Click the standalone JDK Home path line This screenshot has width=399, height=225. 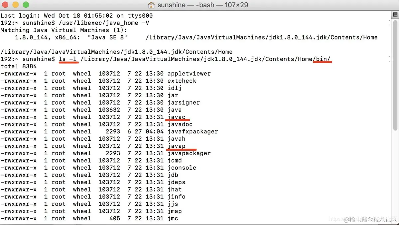[x=116, y=52]
